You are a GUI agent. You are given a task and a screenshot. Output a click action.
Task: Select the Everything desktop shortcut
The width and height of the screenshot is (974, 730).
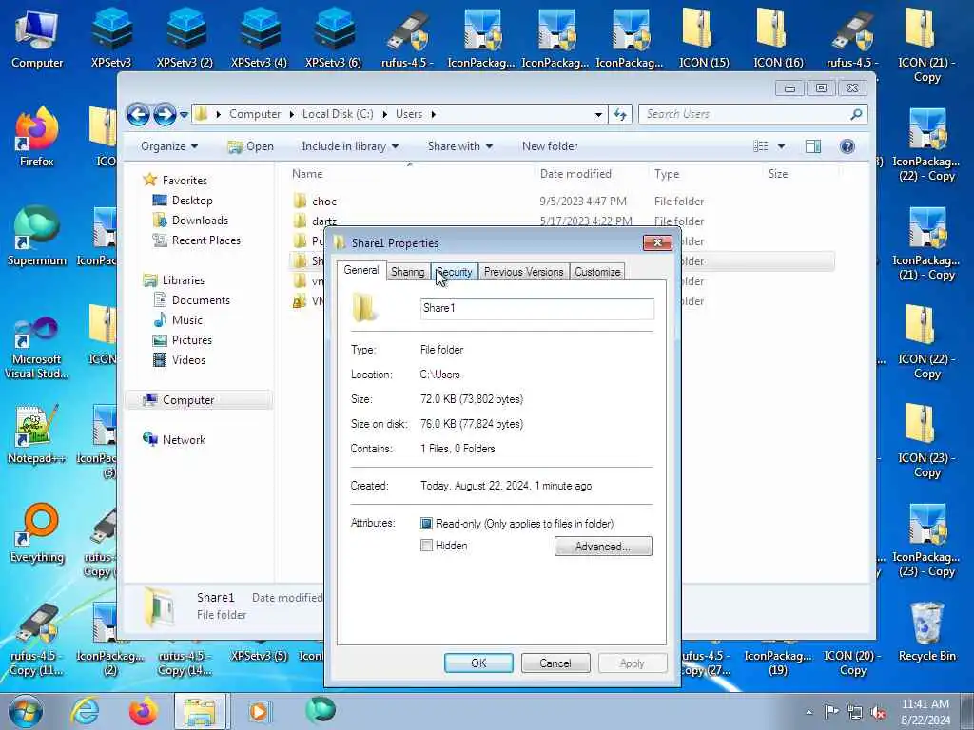[x=37, y=532]
